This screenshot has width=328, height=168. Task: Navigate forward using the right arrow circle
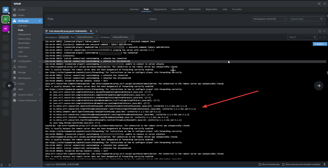[x=319, y=86]
